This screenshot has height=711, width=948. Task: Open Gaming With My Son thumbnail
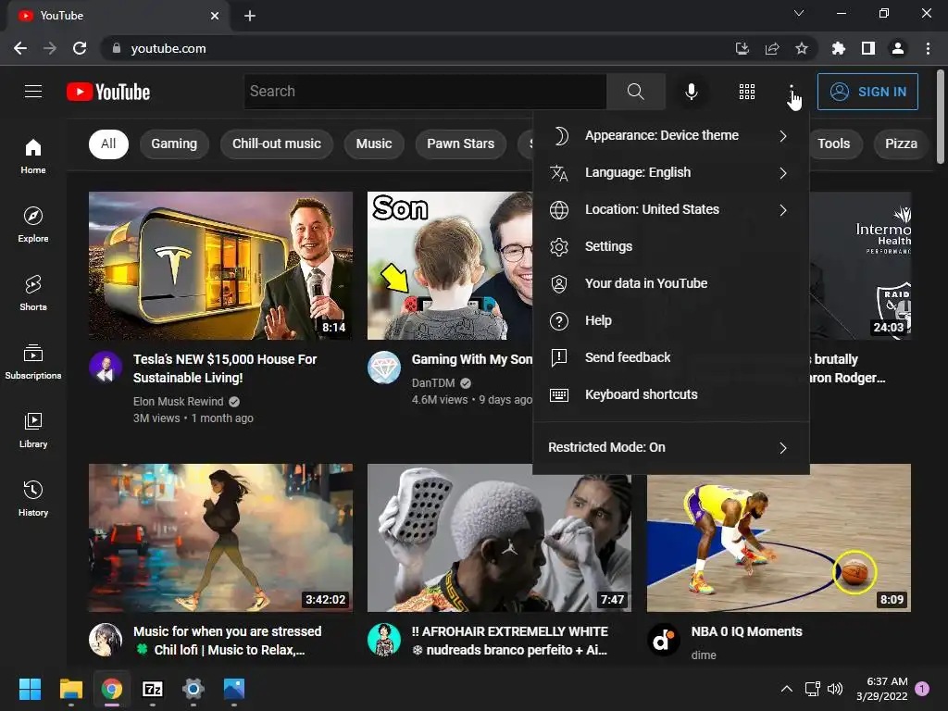(450, 266)
